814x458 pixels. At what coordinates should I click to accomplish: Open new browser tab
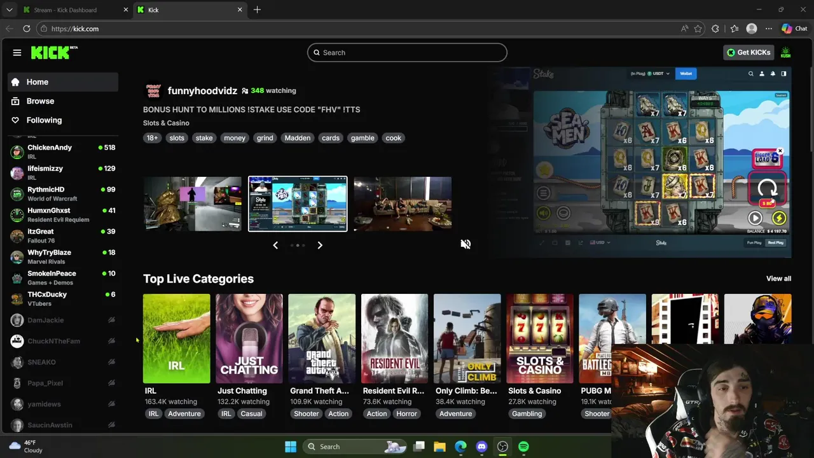(x=257, y=10)
